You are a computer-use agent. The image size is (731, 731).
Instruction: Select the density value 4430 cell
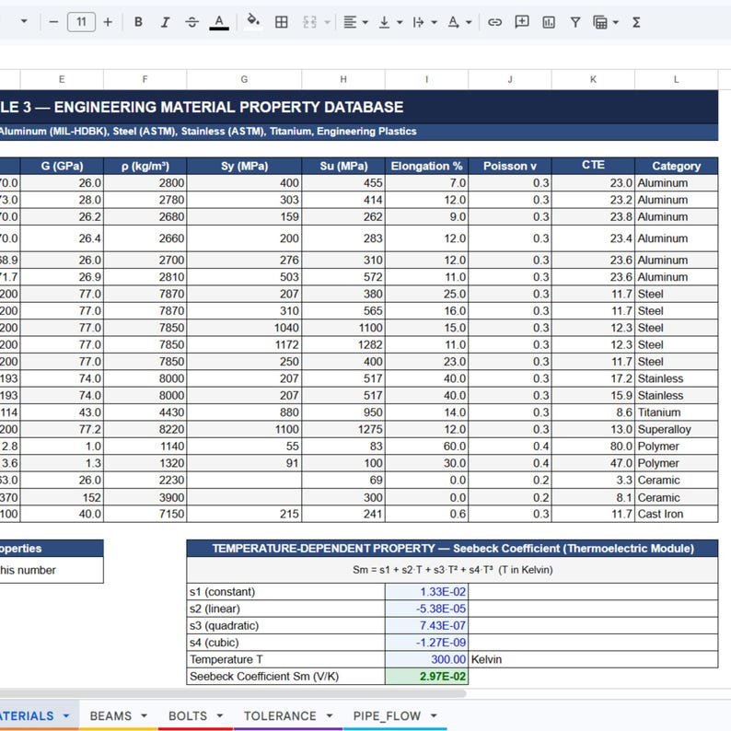[145, 412]
